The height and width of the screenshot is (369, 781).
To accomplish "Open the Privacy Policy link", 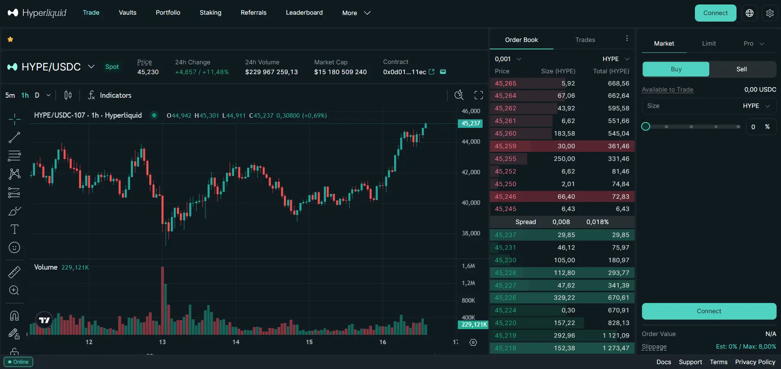I will tap(755, 362).
